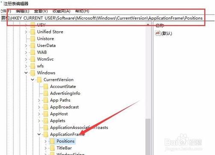Click the tree pane scrollbar thumb
The image size is (215, 155).
(x=148, y=137)
